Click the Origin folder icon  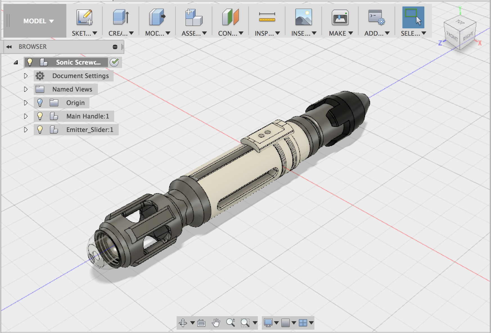pos(54,103)
